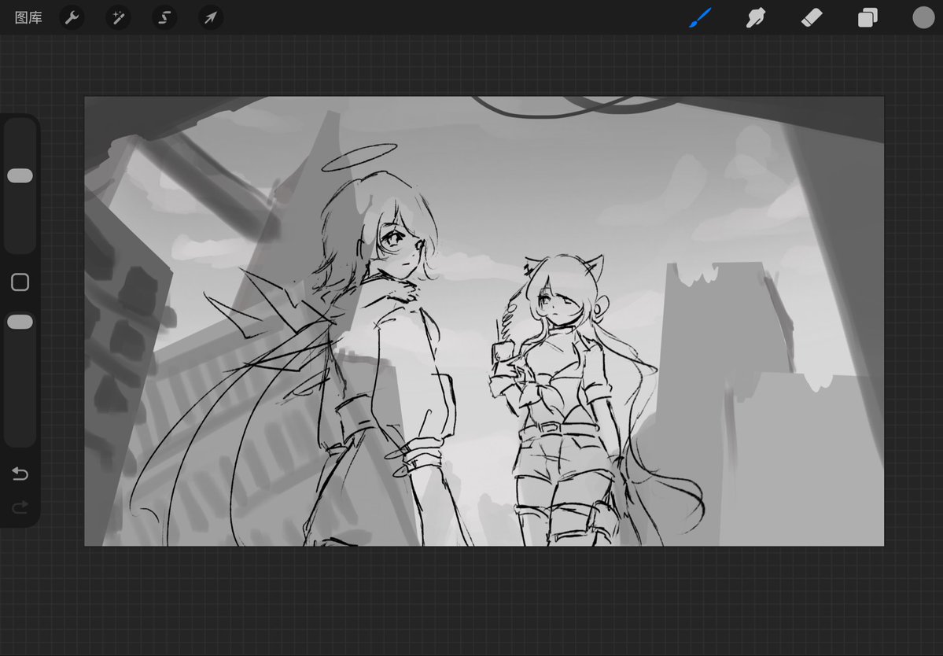The image size is (943, 656).
Task: Open the Adjustments magic wand menu
Action: pyautogui.click(x=118, y=17)
